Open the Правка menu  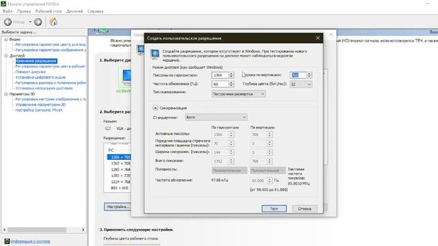pos(24,11)
